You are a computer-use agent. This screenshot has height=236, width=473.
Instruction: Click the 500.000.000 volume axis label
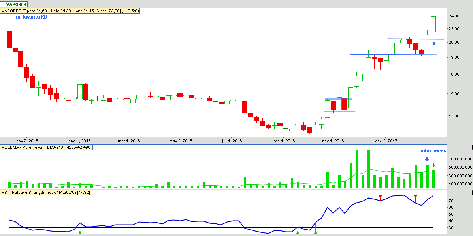pyautogui.click(x=460, y=167)
